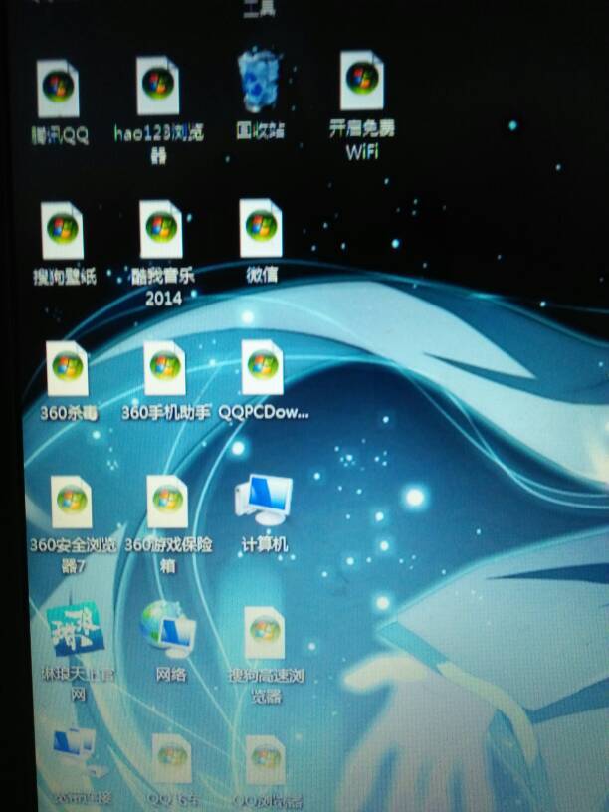Select the QQPCDow... file icon
609x812 pixels.
coord(263,367)
